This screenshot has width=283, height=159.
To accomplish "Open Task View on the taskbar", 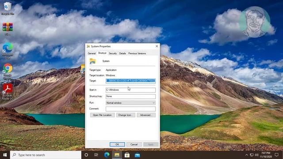I will 96,155.
